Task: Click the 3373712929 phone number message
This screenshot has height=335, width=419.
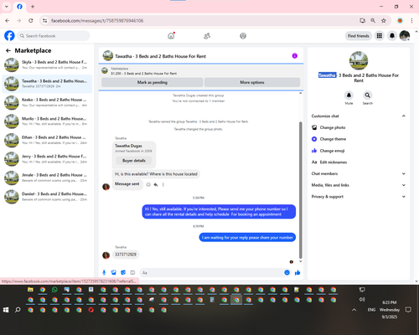Action: point(126,255)
